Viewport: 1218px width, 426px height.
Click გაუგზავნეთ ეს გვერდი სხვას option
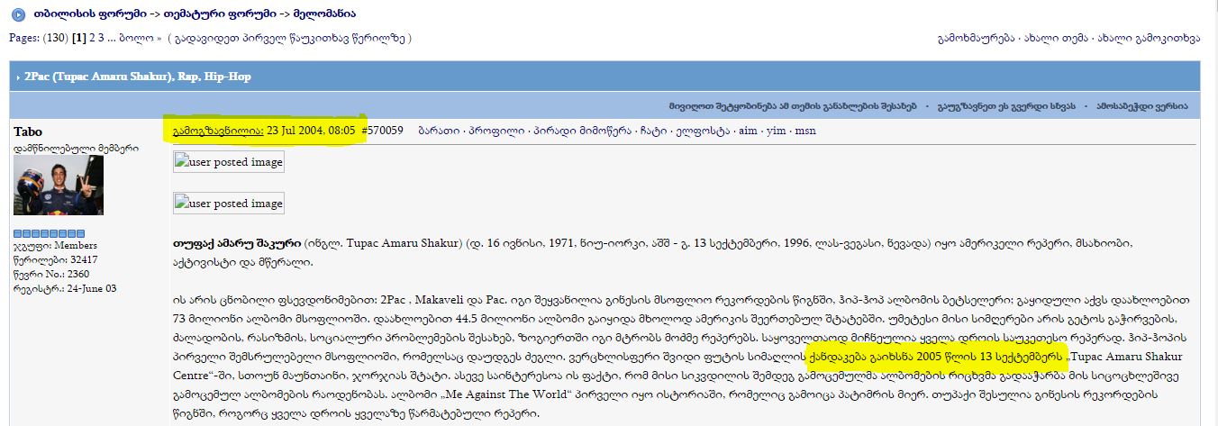point(1006,105)
